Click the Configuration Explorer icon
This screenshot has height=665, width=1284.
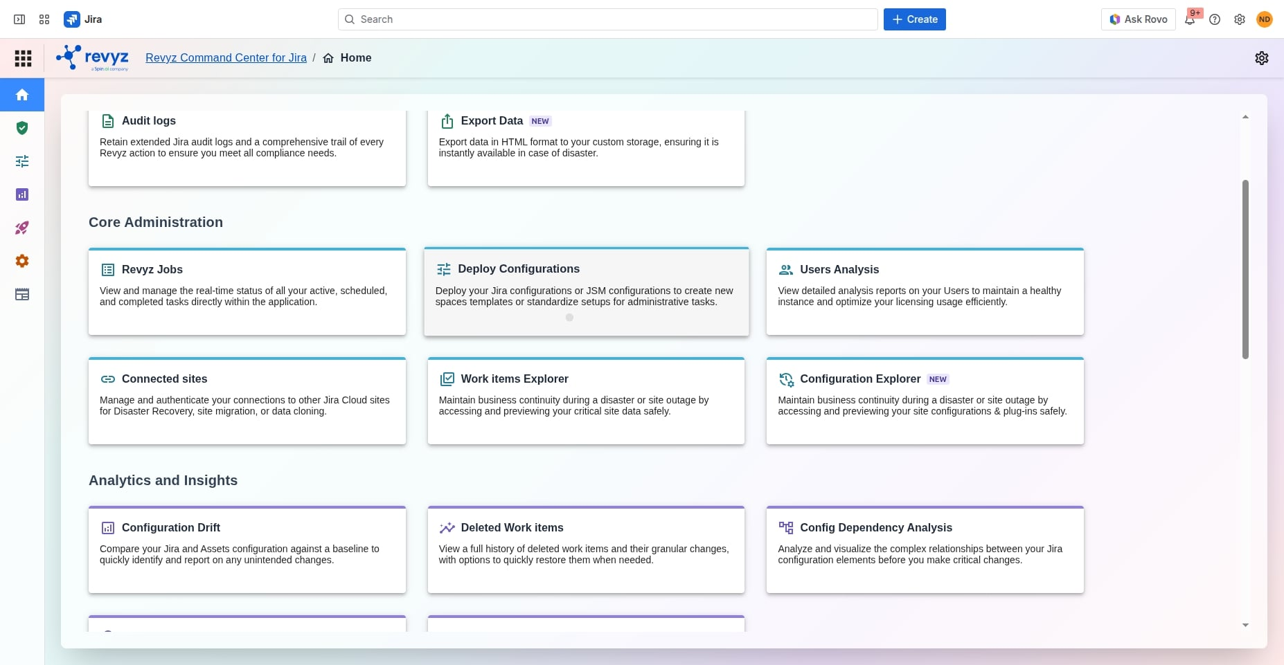pyautogui.click(x=786, y=379)
